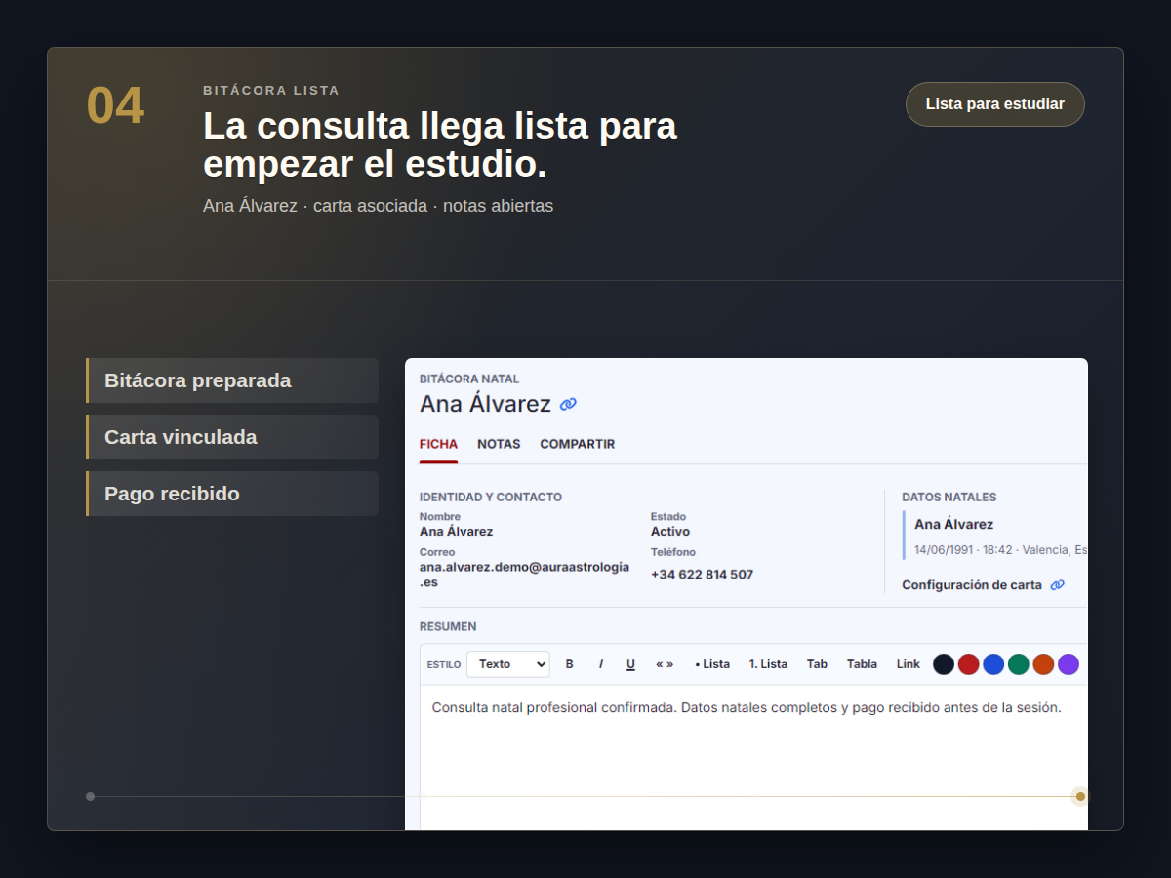The height and width of the screenshot is (878, 1171).
Task: Click the large Ana Álvarez bitácora title
Action: [486, 404]
